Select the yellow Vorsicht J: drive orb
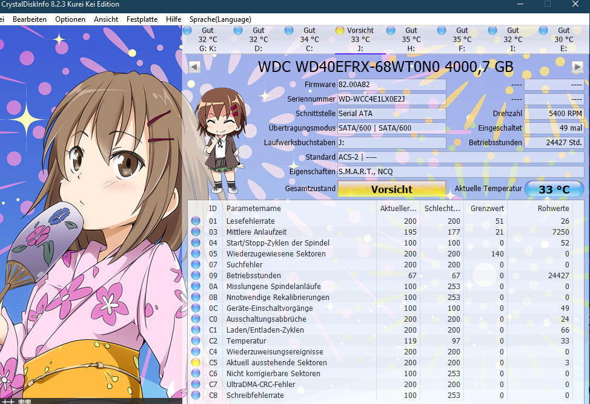The width and height of the screenshot is (590, 404). 339,30
